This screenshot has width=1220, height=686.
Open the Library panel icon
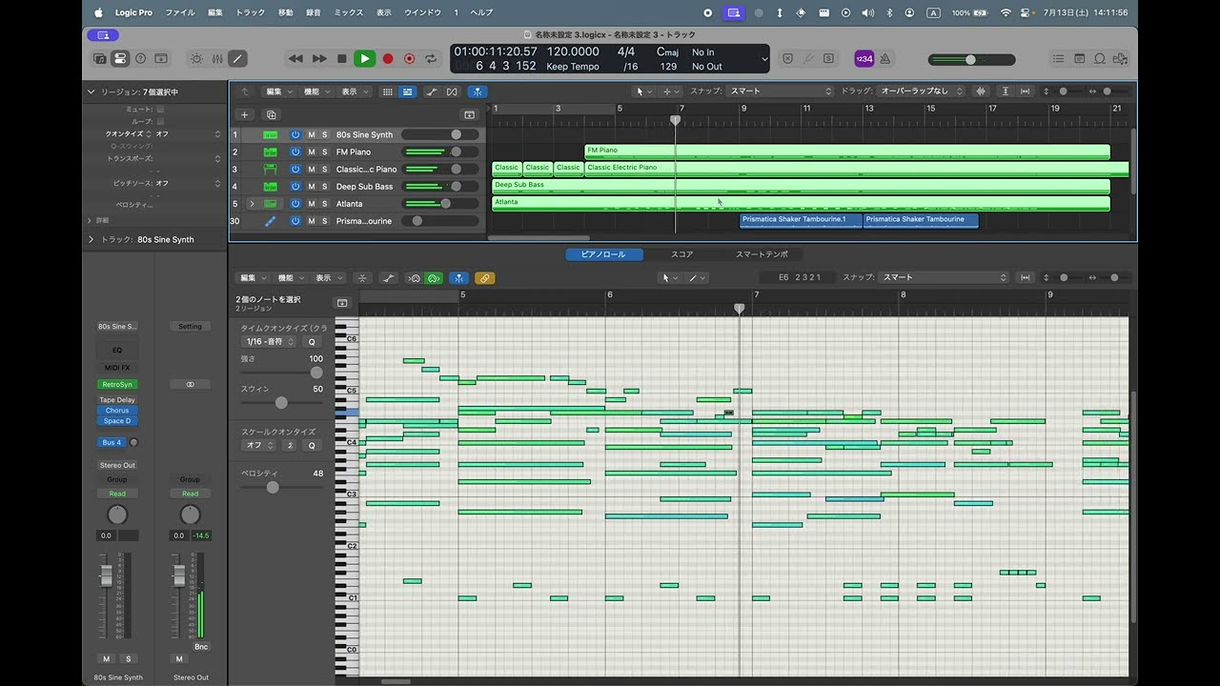[x=100, y=59]
